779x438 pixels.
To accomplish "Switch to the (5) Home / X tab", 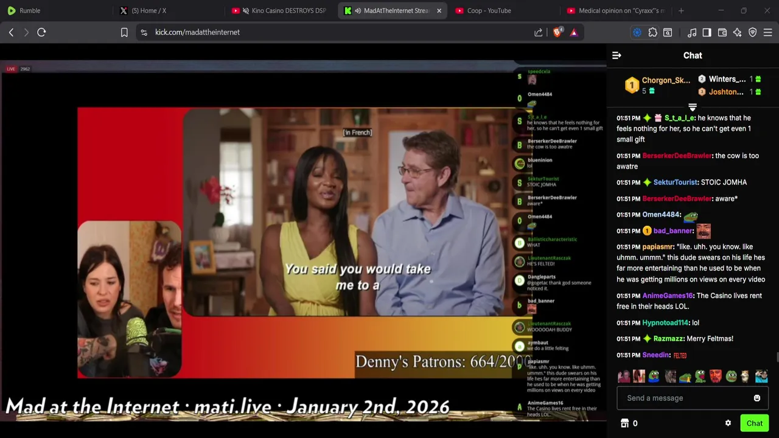I will tap(167, 10).
